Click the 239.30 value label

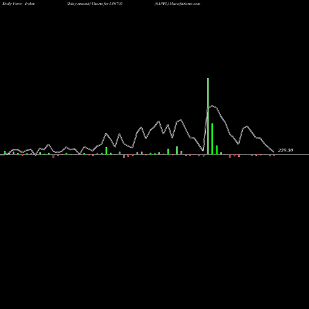pyautogui.click(x=286, y=150)
